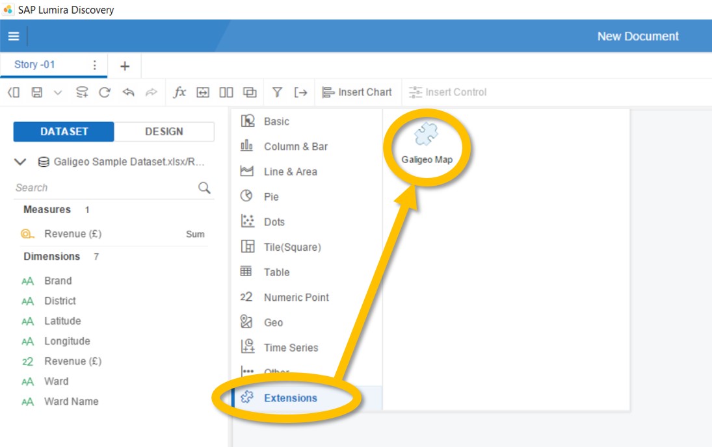Undo the last action

[129, 92]
